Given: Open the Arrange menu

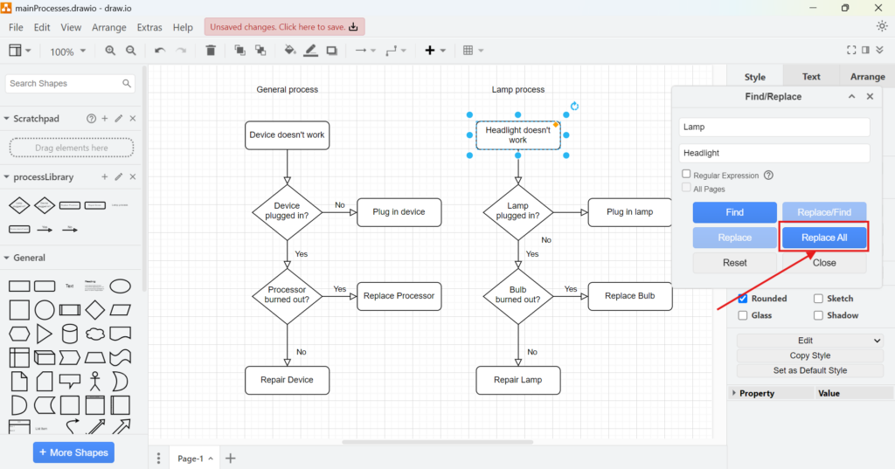Looking at the screenshot, I should 109,27.
